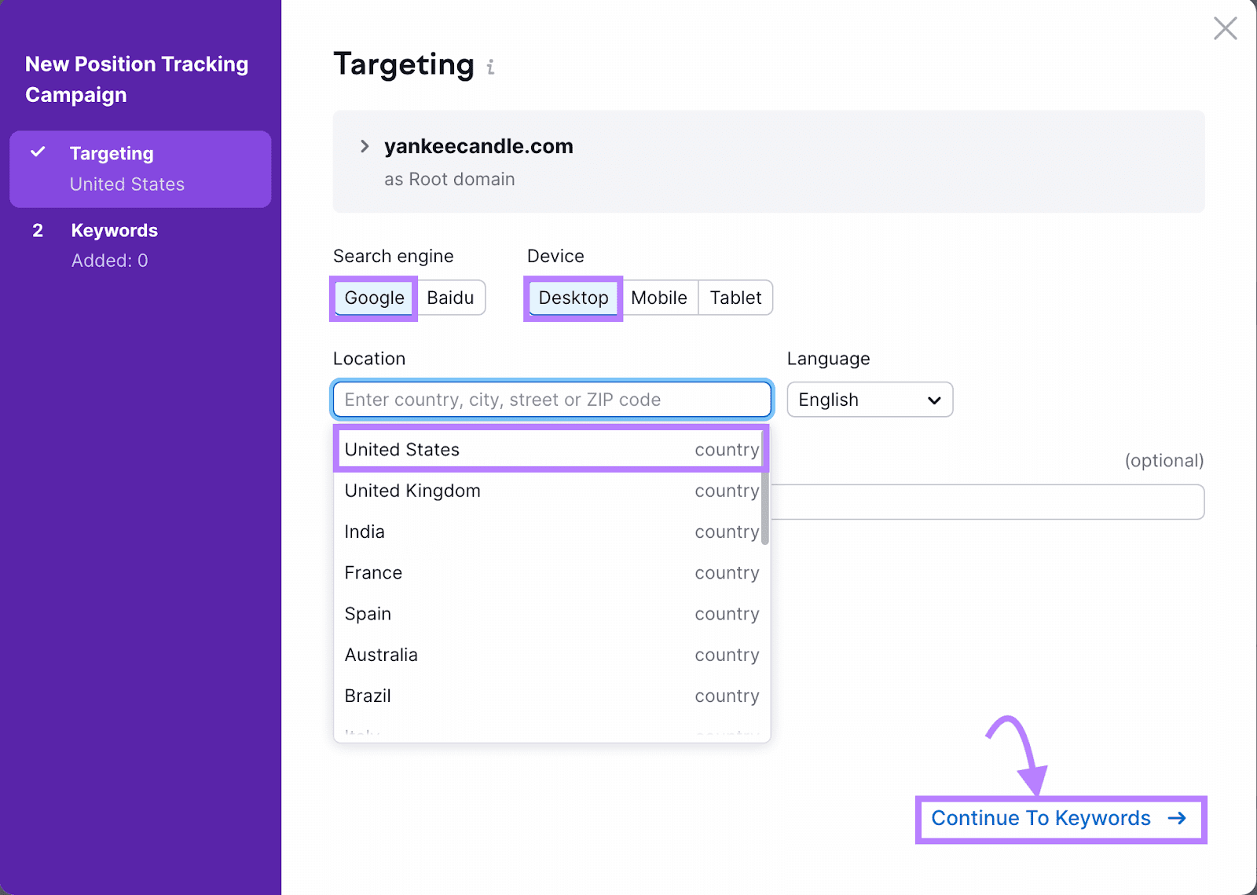
Task: Switch device targeting to Tablet
Action: click(x=735, y=298)
